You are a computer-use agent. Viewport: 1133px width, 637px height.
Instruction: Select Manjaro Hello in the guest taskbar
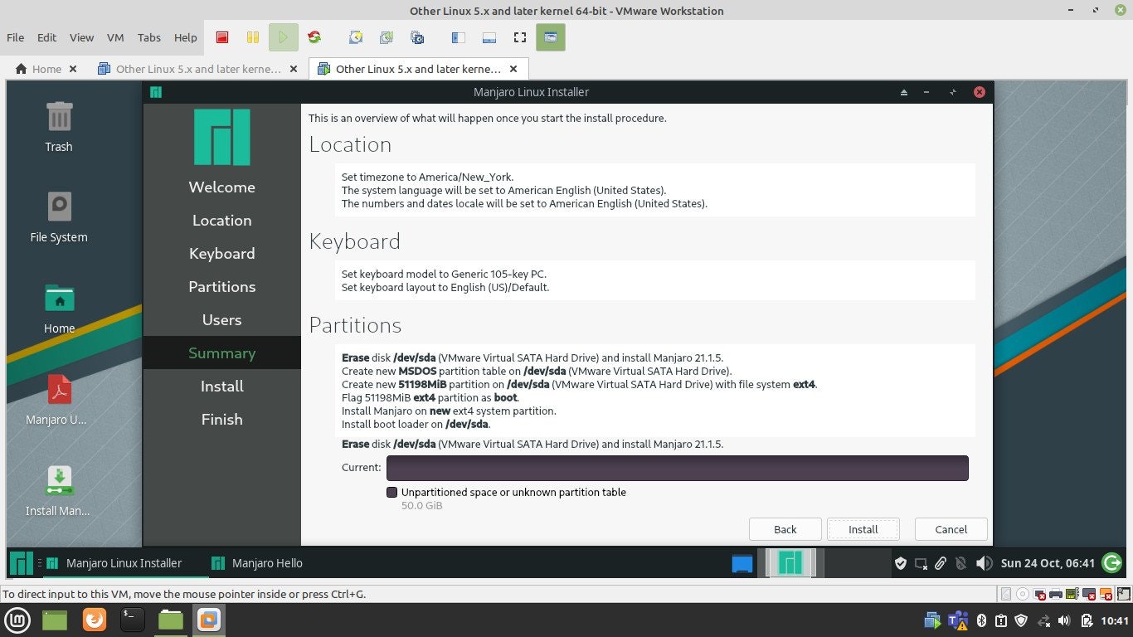click(258, 563)
